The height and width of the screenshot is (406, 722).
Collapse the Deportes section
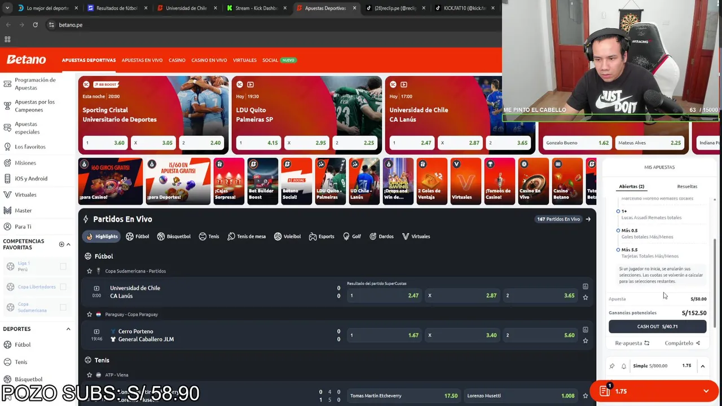pyautogui.click(x=68, y=329)
